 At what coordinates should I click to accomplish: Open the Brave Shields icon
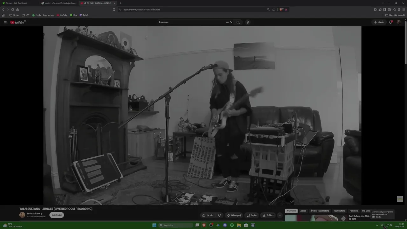pos(281,10)
